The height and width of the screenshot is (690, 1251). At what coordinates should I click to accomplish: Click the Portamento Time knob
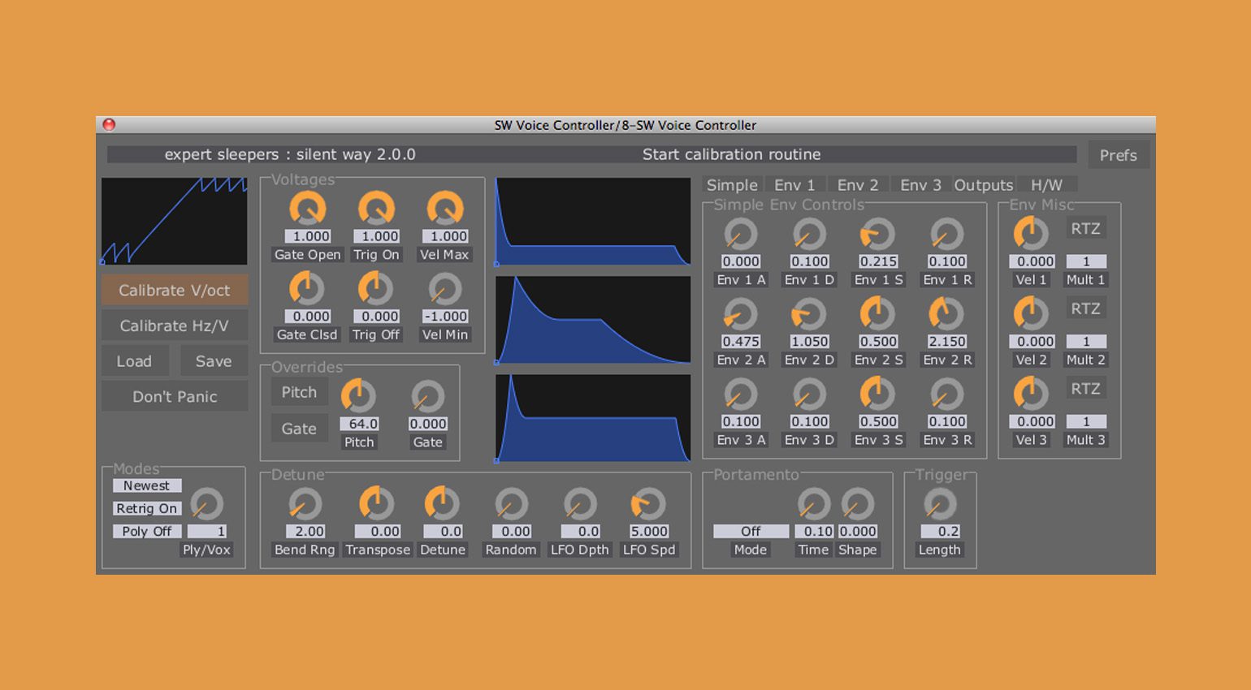(x=813, y=504)
